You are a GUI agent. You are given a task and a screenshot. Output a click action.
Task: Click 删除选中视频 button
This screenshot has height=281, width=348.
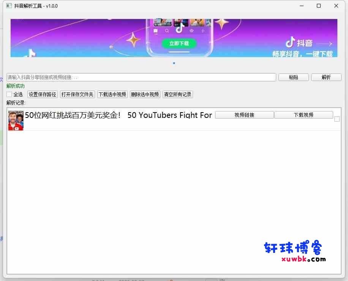coord(145,94)
